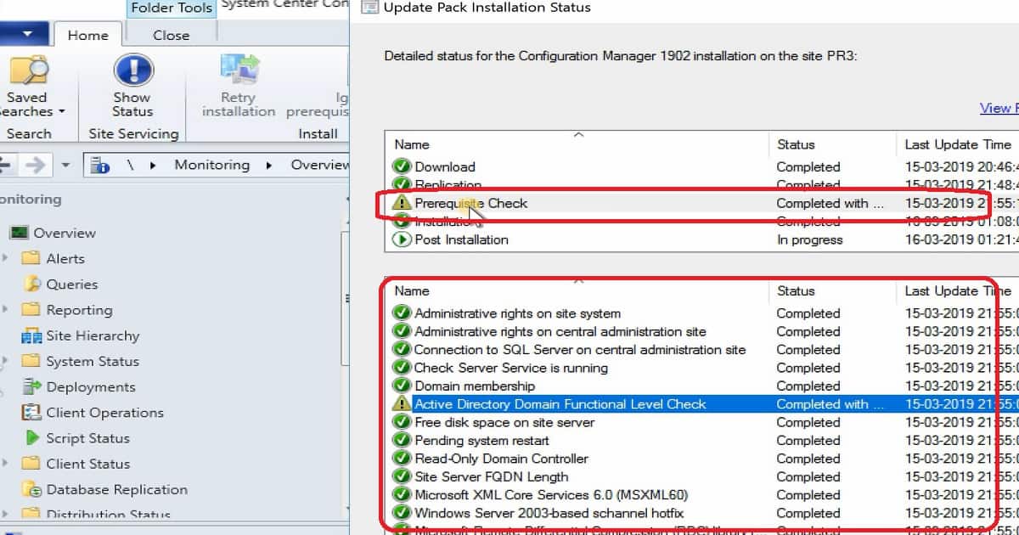The width and height of the screenshot is (1019, 535).
Task: Open the application menu dropdown button
Action: (x=25, y=35)
